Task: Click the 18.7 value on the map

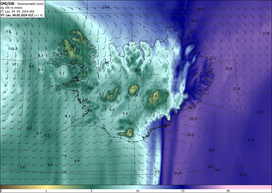Action: pos(218,170)
